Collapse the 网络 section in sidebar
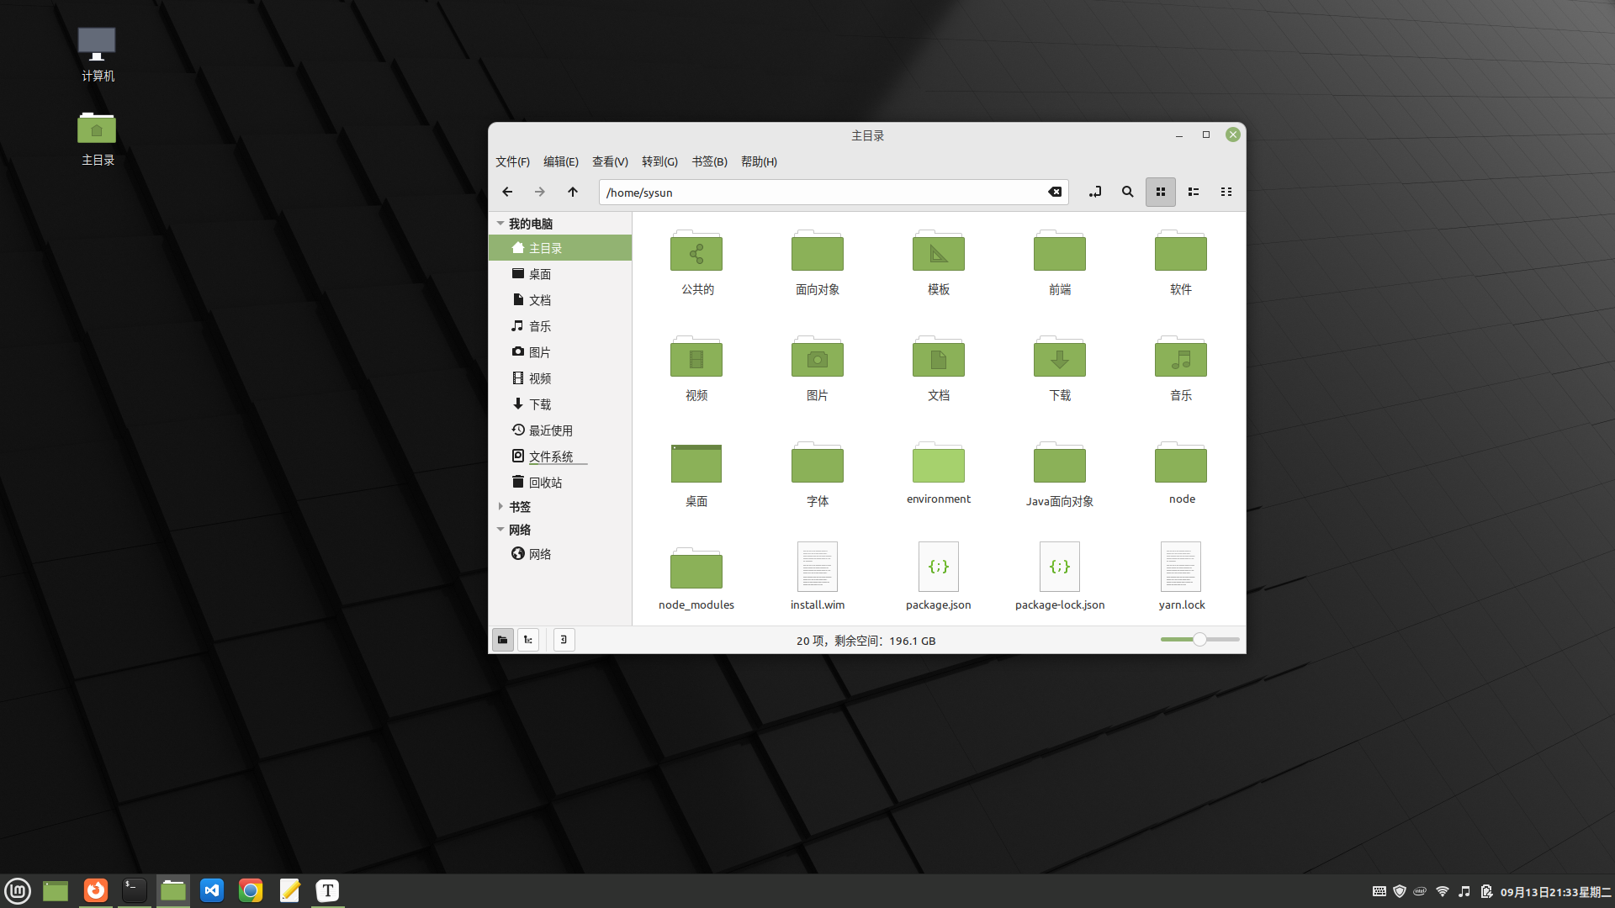Image resolution: width=1615 pixels, height=908 pixels. coord(500,530)
